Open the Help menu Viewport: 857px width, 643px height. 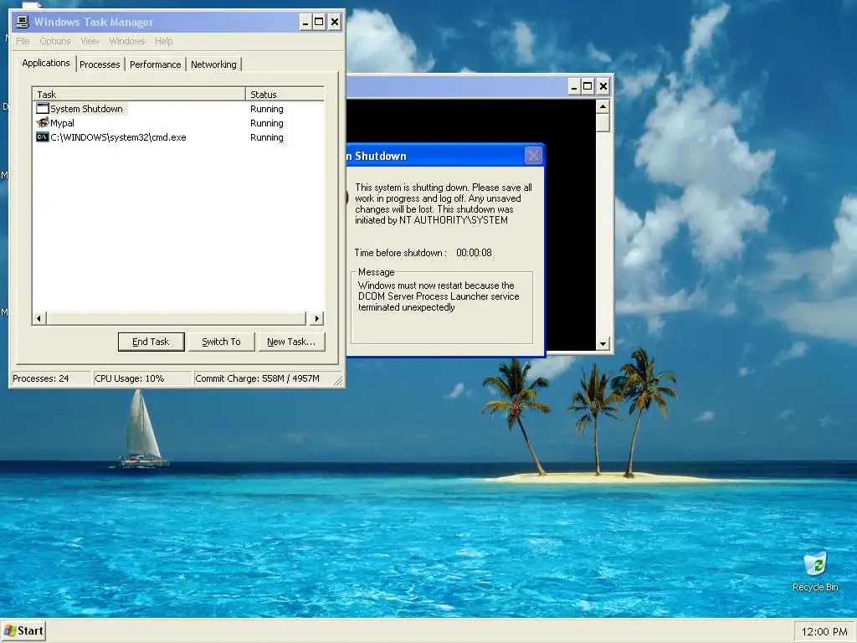click(x=163, y=41)
